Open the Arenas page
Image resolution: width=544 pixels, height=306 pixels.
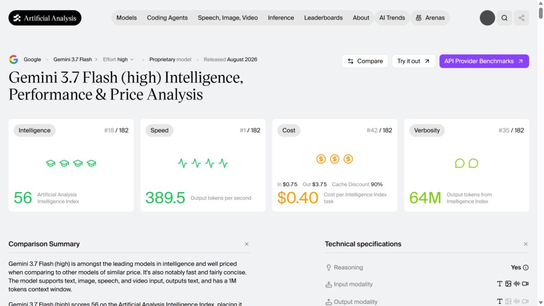pos(430,18)
